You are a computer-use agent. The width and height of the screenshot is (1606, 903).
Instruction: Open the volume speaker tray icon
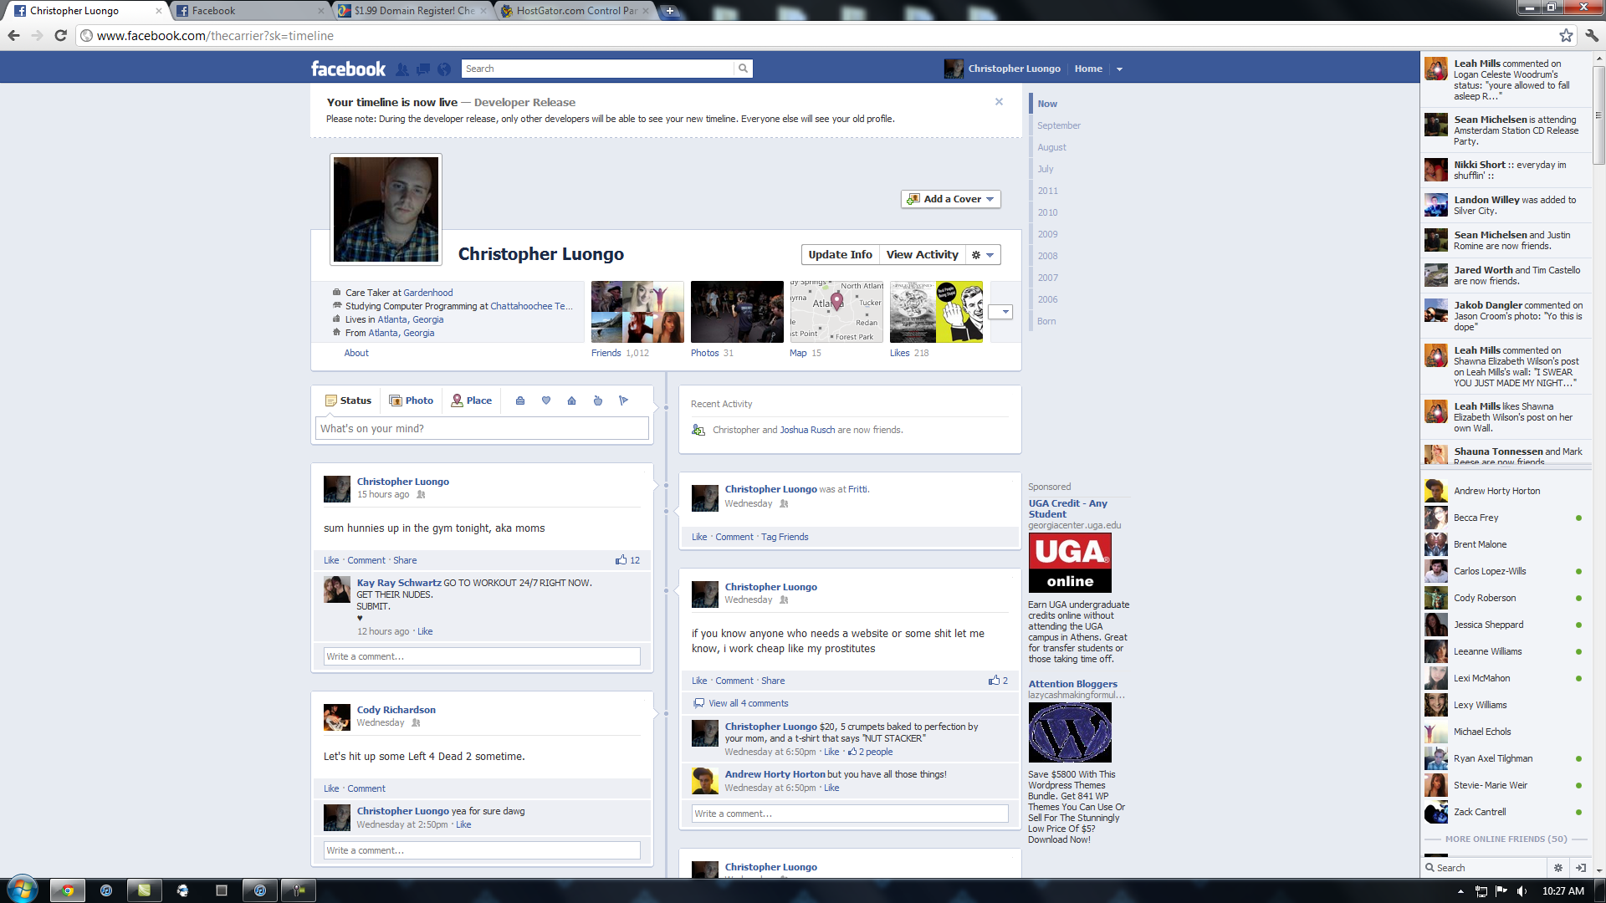point(1522,891)
